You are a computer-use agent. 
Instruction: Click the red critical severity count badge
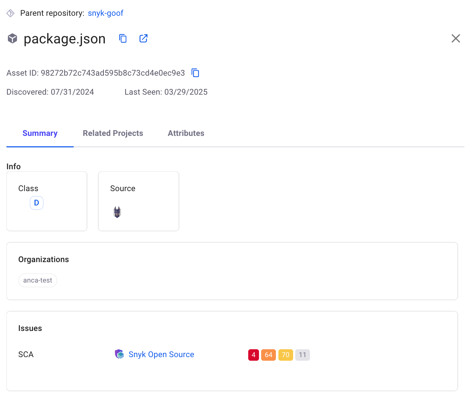coord(254,355)
